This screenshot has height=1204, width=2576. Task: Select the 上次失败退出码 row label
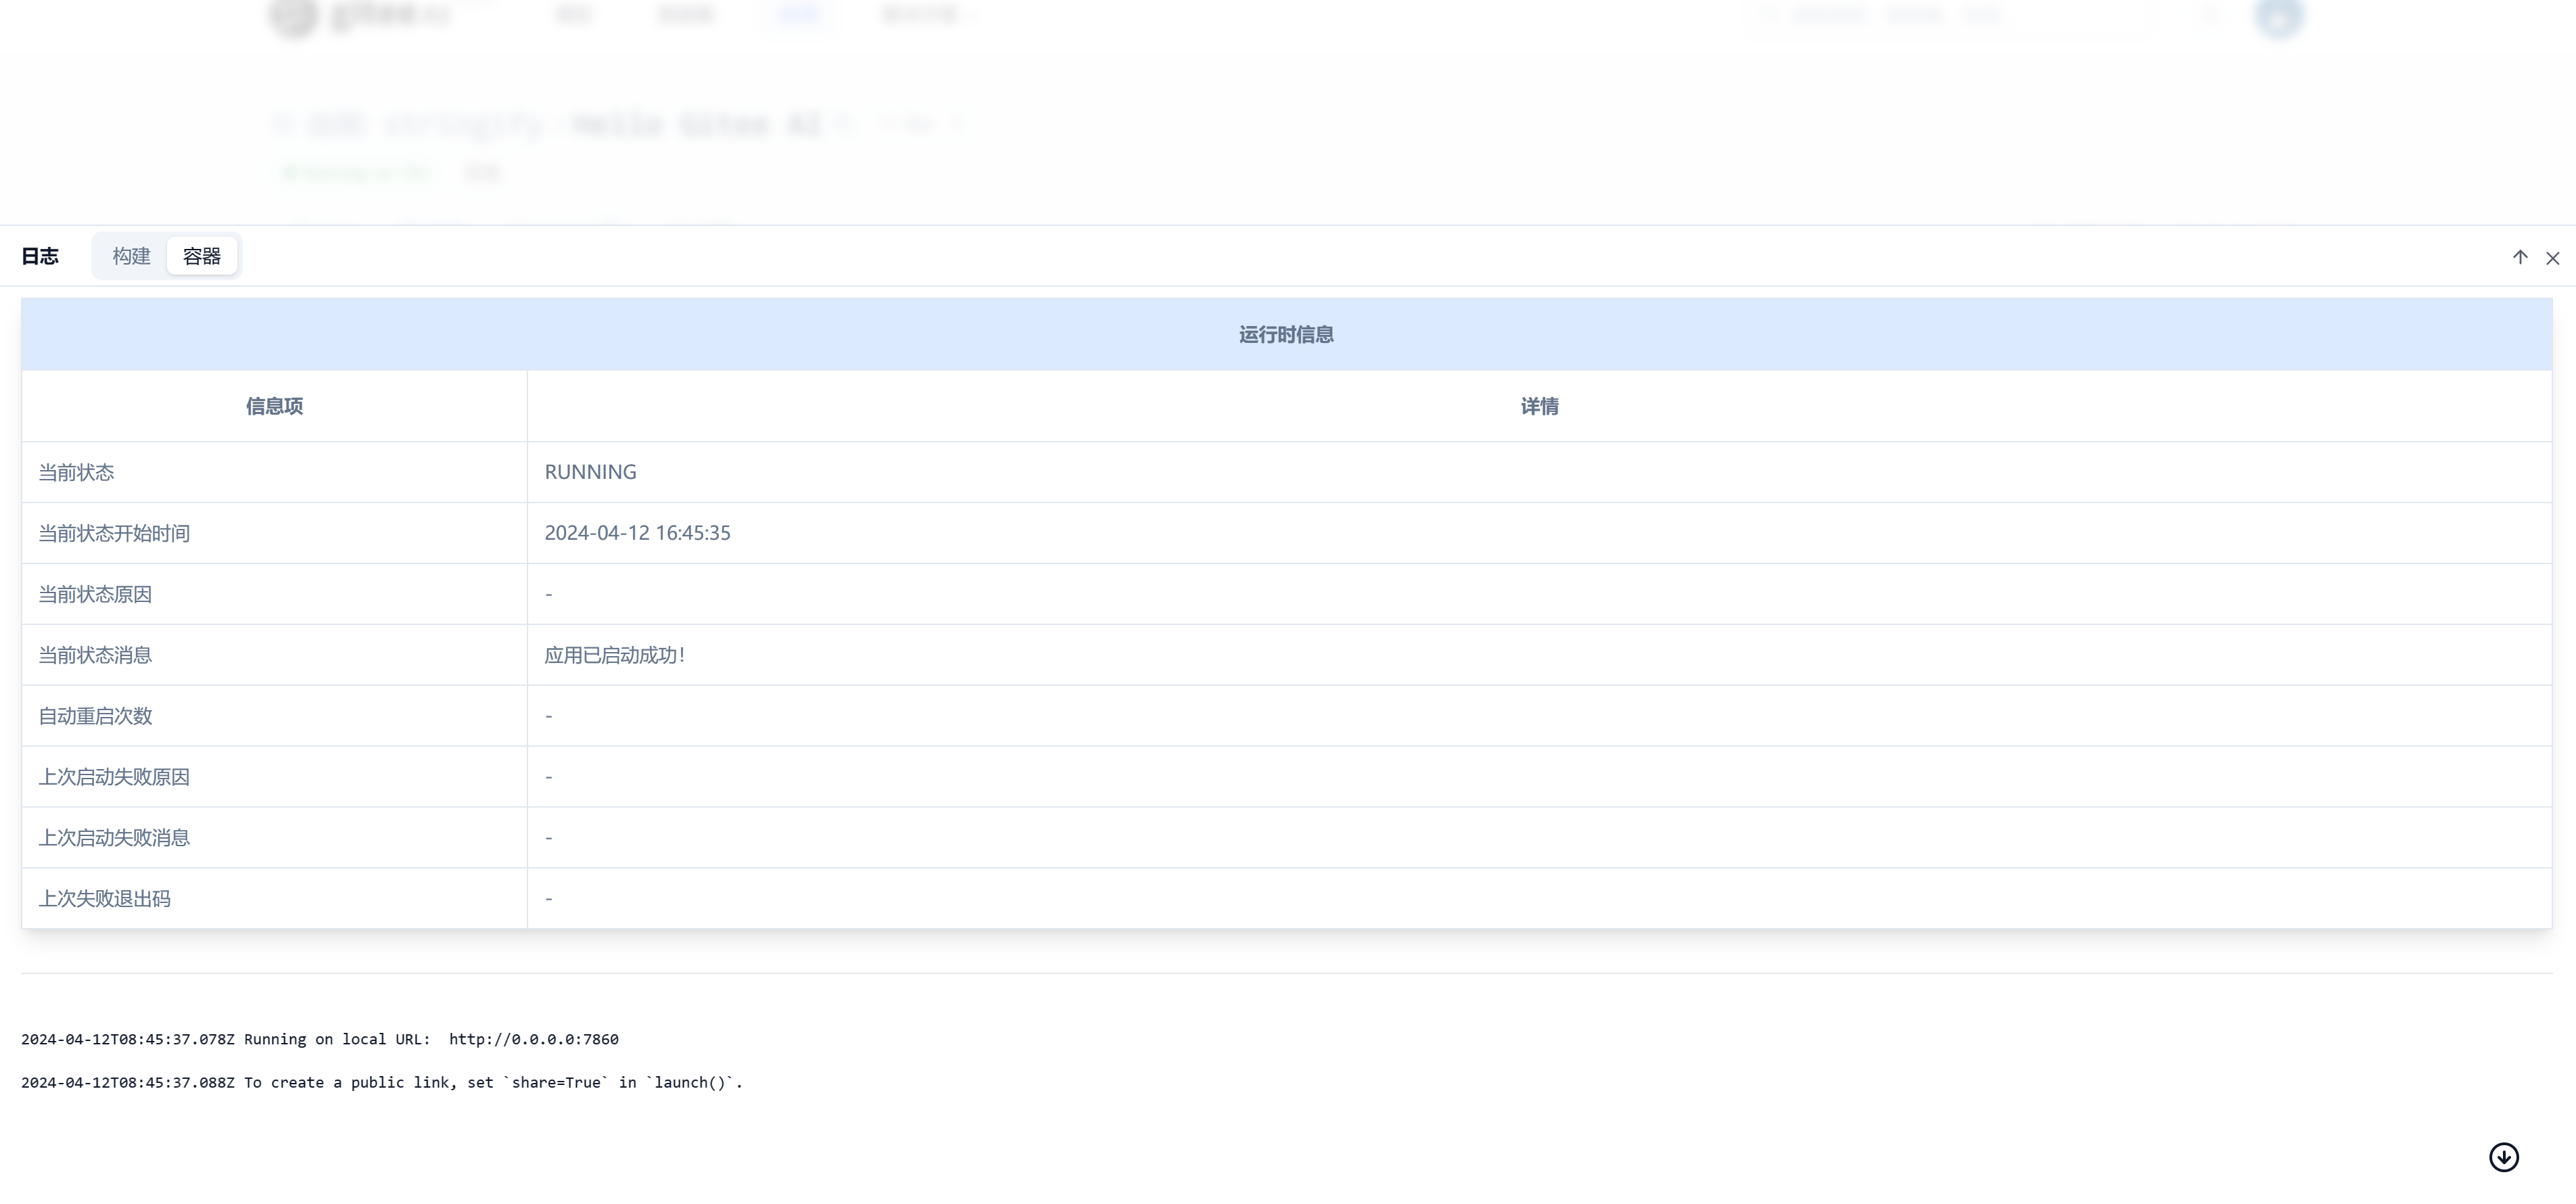click(104, 899)
